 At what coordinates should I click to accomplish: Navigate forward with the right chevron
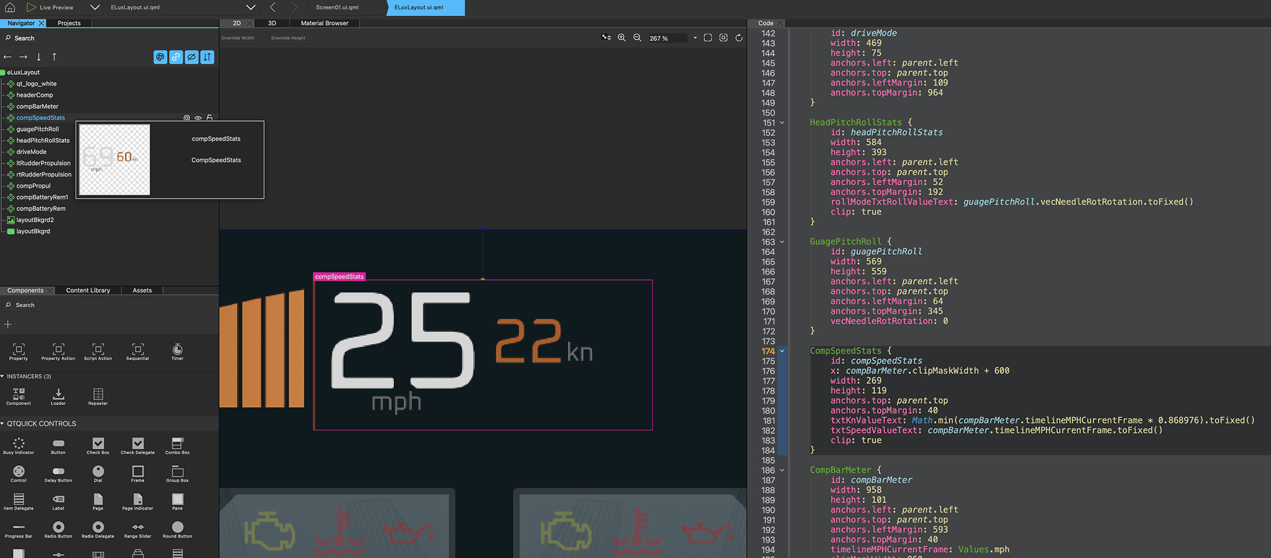tap(295, 7)
